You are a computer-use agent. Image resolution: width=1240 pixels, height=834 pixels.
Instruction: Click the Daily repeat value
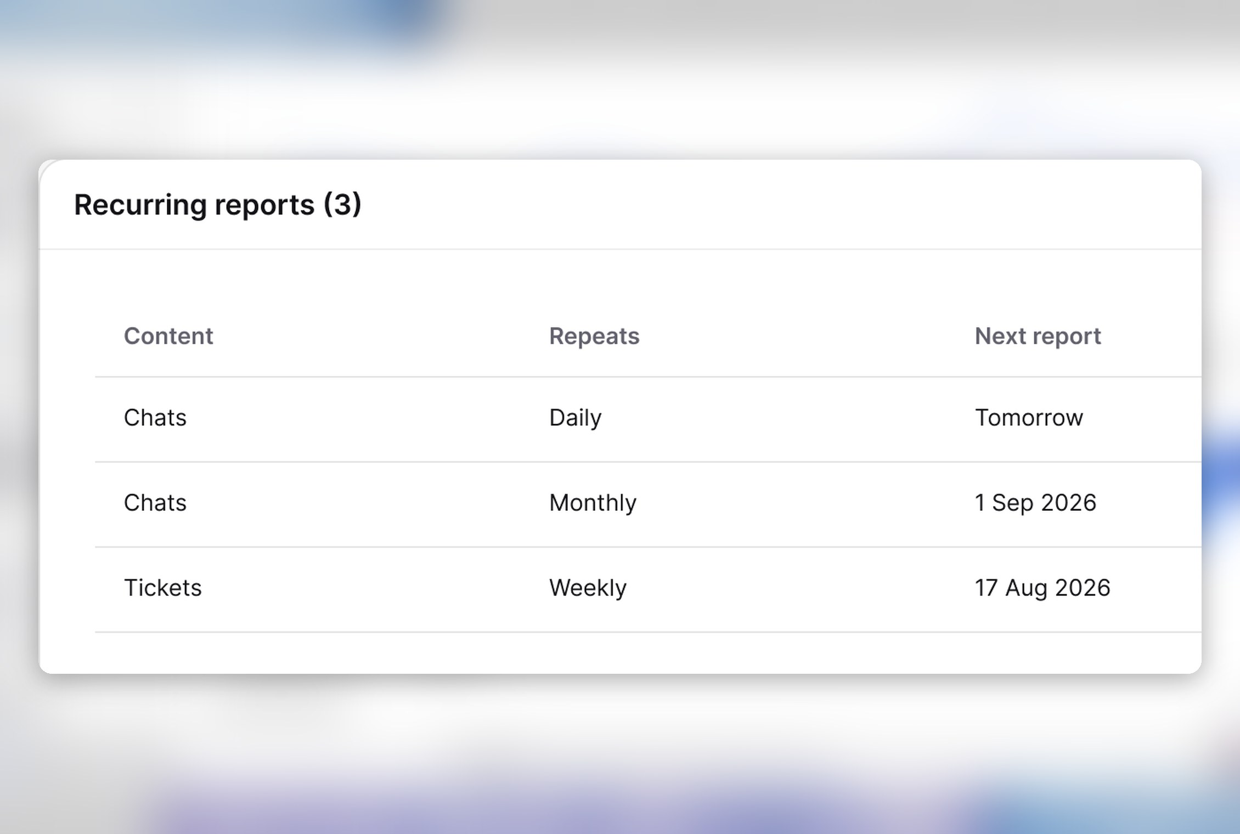point(575,418)
